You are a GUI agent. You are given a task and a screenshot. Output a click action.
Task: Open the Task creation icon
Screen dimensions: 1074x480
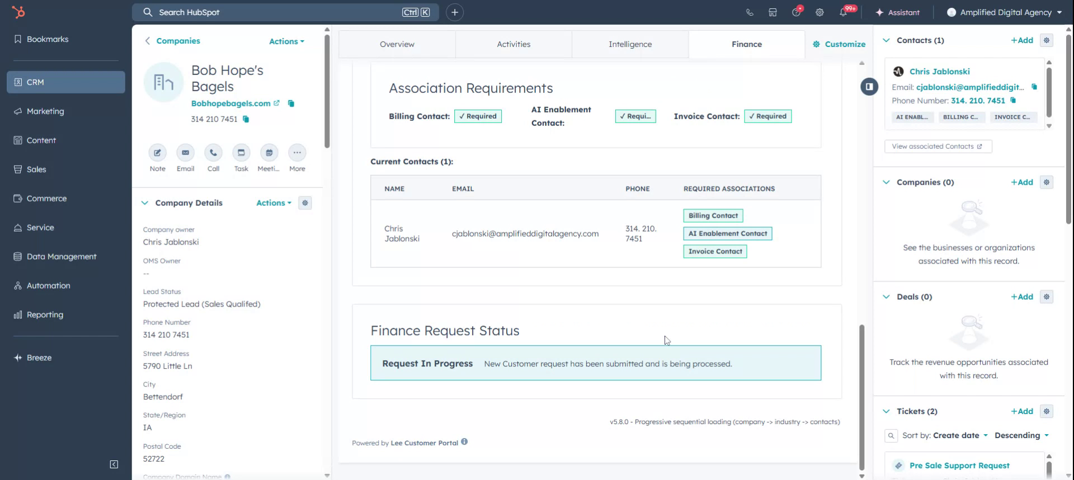click(241, 153)
